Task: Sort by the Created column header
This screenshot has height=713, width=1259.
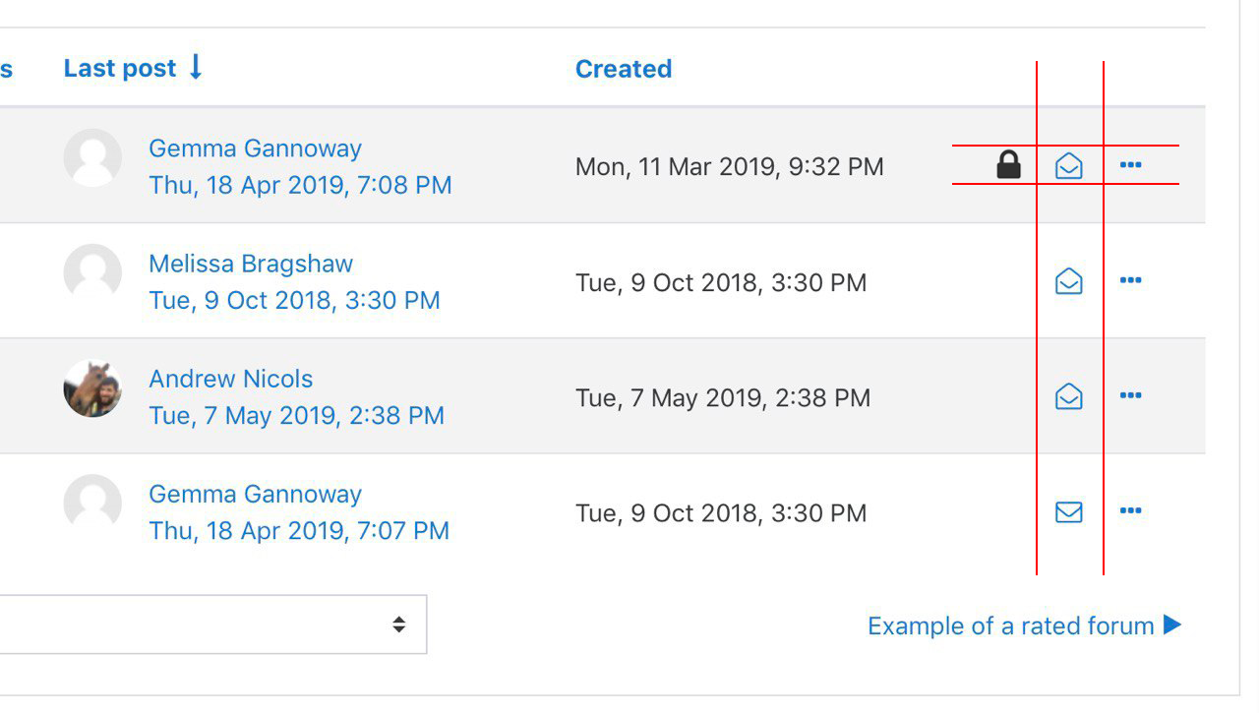Action: (x=624, y=69)
